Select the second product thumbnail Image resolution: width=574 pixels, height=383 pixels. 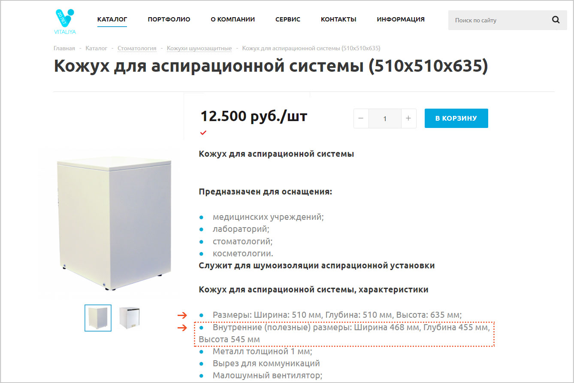click(x=130, y=317)
